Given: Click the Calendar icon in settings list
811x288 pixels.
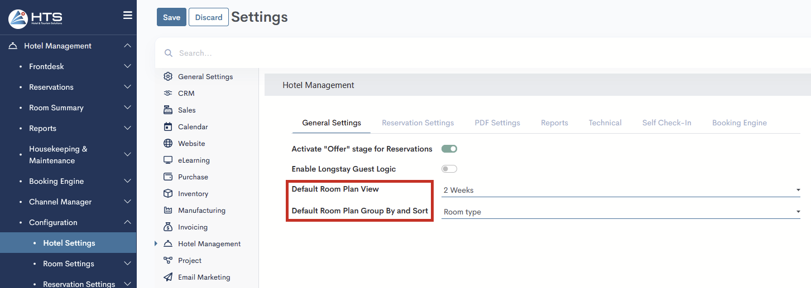Looking at the screenshot, I should [x=168, y=127].
